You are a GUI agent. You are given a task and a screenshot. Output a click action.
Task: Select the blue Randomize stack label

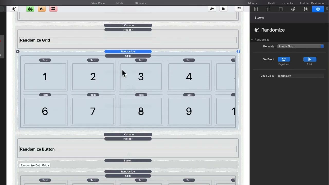pyautogui.click(x=128, y=51)
